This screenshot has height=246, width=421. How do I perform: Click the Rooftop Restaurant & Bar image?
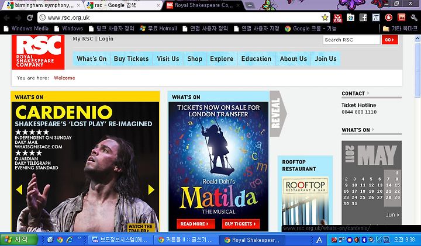(305, 200)
